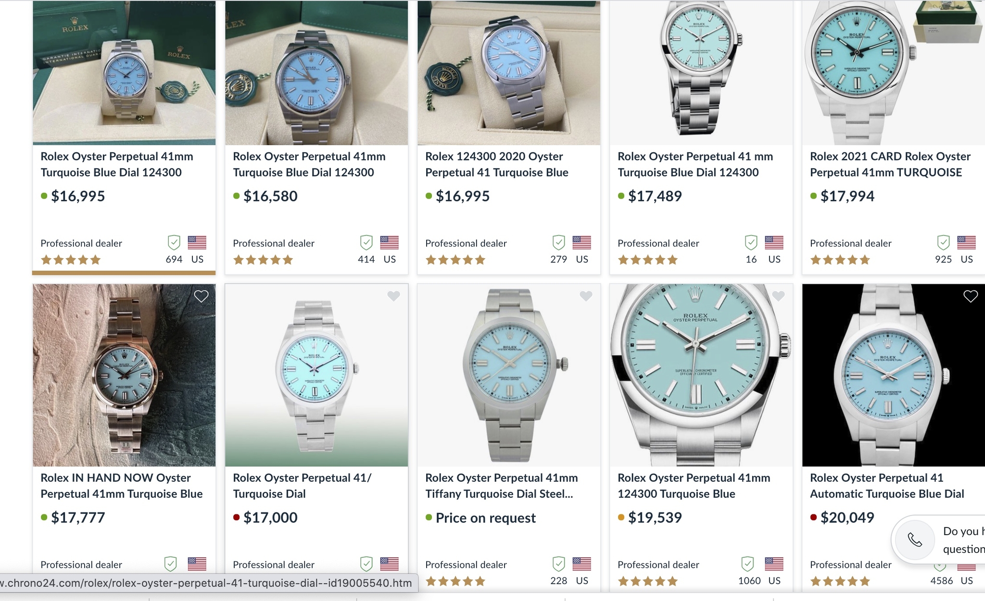This screenshot has height=601, width=985.
Task: Open Rolex 2021 CARD Oyster Perpetual title
Action: [x=890, y=164]
